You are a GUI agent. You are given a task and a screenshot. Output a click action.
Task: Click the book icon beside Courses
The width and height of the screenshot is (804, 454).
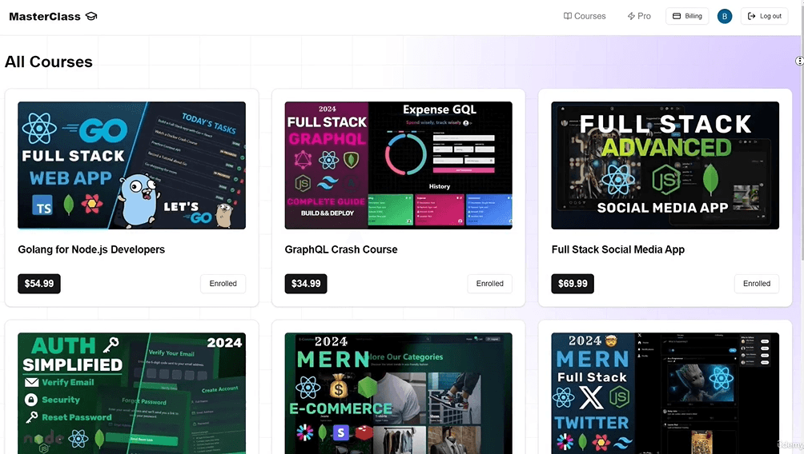[x=568, y=16]
